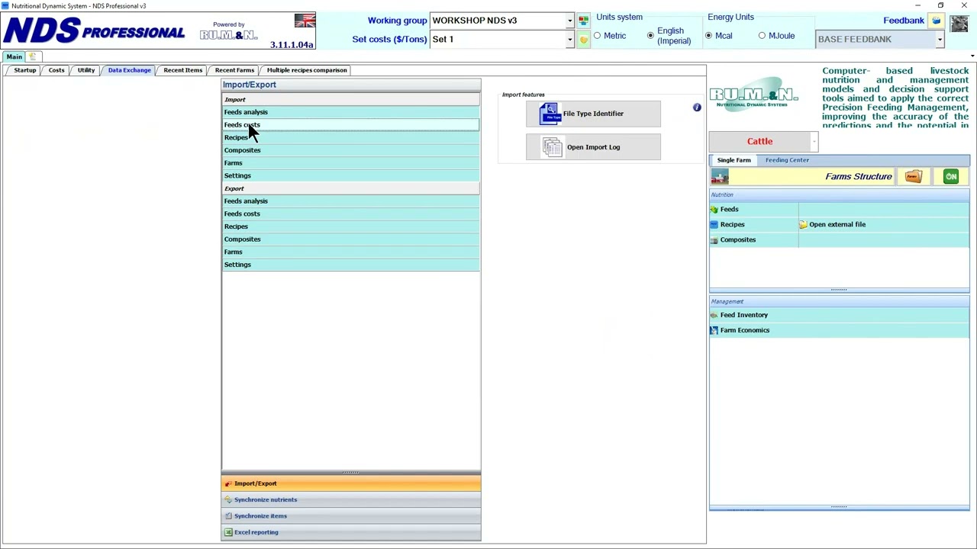
Task: Click the working group manager icon
Action: click(583, 21)
